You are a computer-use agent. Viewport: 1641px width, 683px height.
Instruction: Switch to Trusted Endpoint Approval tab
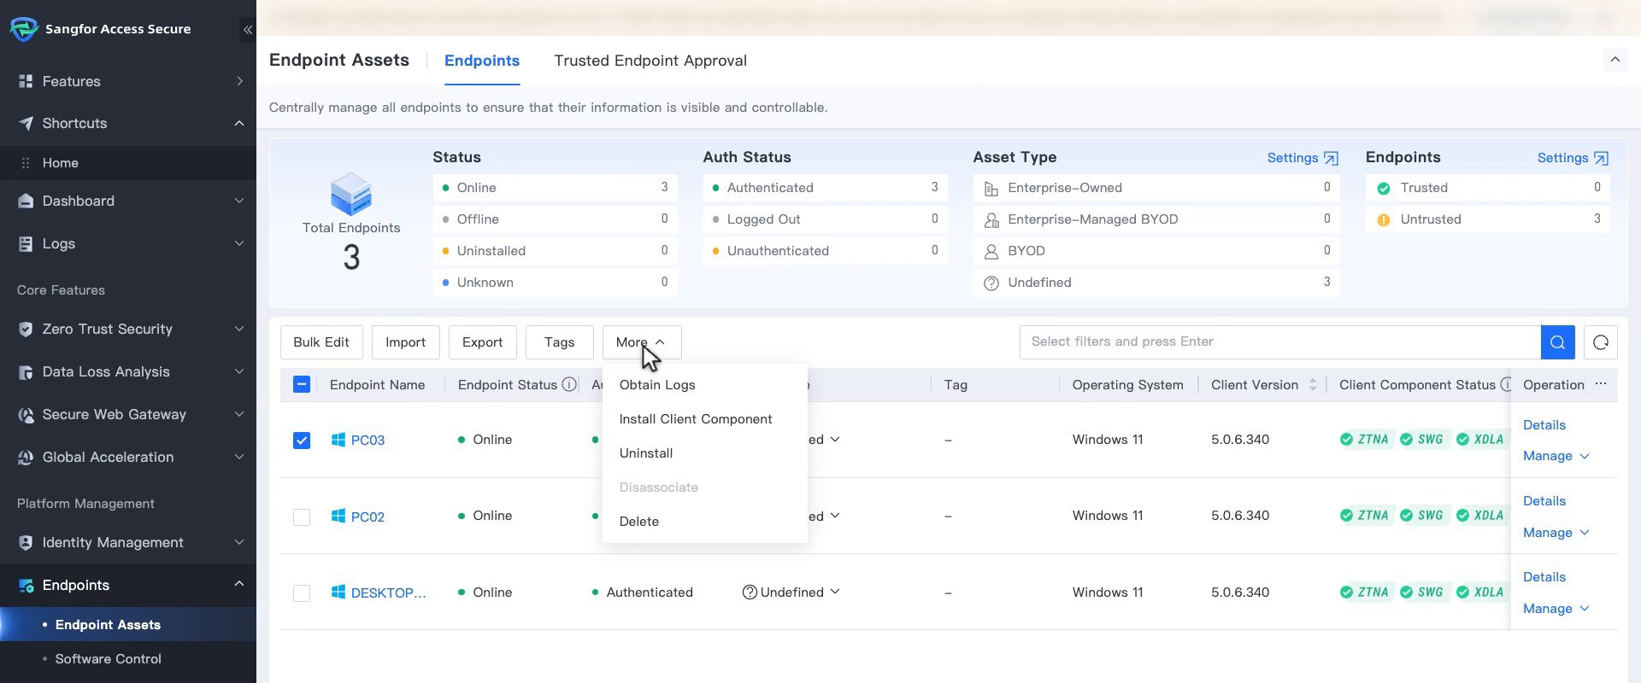click(650, 61)
